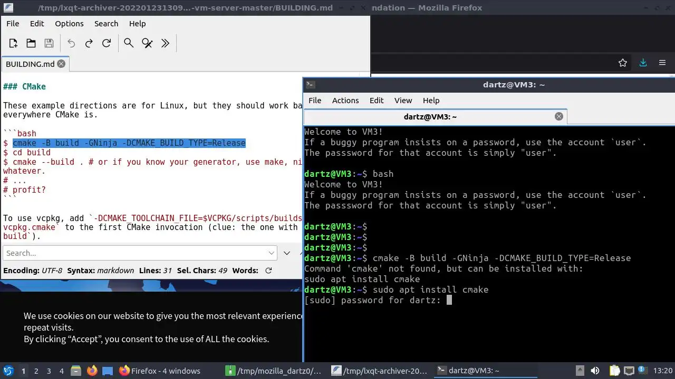
Task: Click find next down chevron beside search
Action: coord(287,253)
